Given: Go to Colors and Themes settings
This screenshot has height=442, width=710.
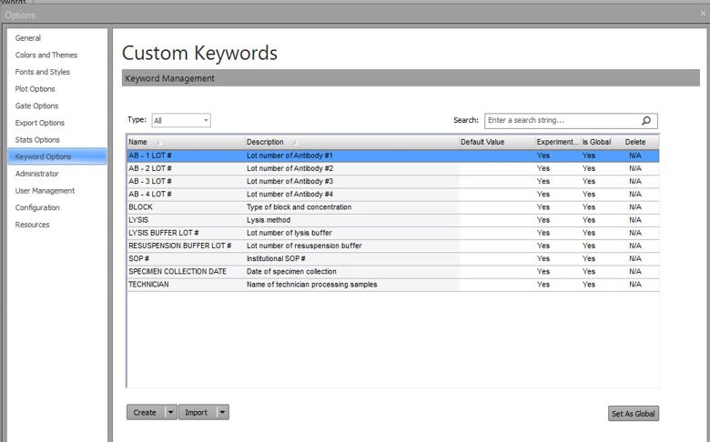Looking at the screenshot, I should click(x=46, y=55).
